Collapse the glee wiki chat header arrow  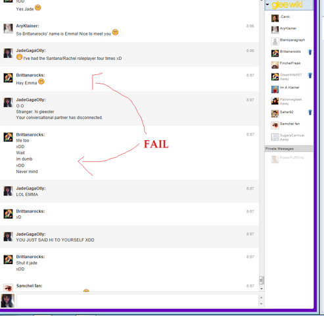267,5
